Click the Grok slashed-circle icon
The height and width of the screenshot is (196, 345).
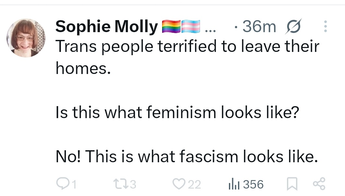[x=293, y=26]
